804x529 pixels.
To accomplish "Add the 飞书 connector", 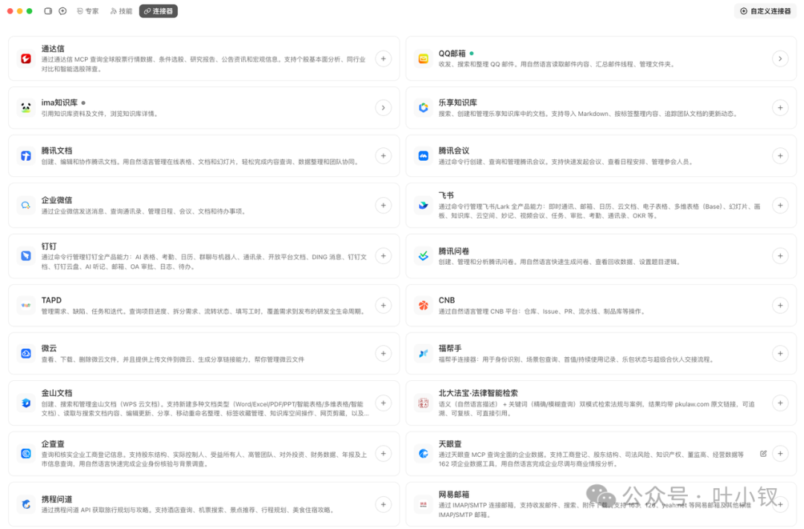I will pos(780,205).
